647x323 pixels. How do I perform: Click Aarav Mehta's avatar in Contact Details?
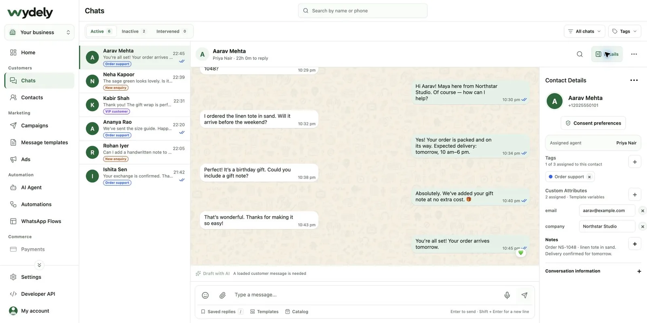(554, 101)
